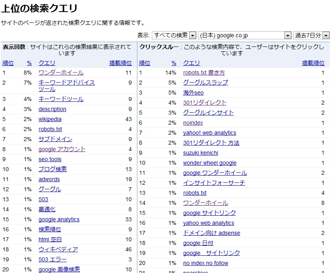Viewport: 331px width, 273px height.
Task: Open query グーグルスラップ
Action: pyautogui.click(x=206, y=83)
